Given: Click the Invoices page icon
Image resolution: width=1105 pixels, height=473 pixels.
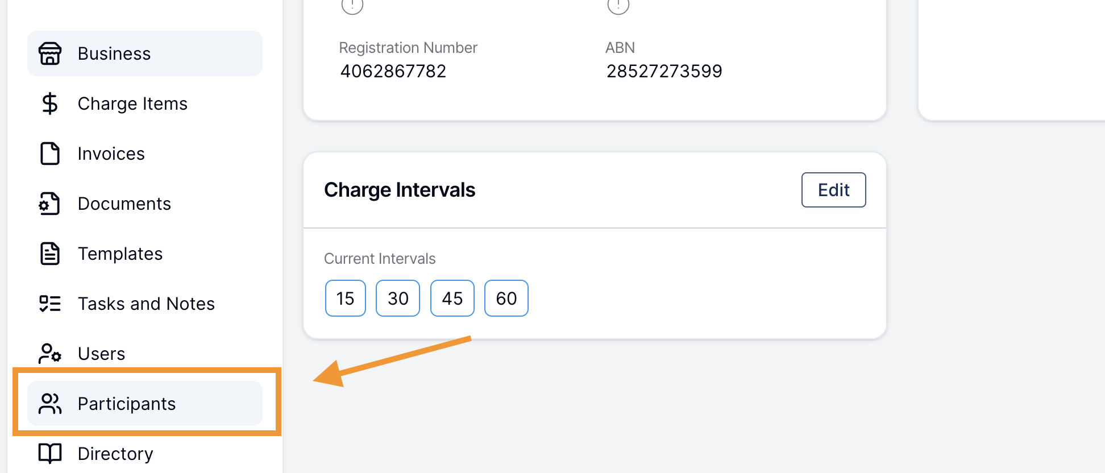Looking at the screenshot, I should [x=50, y=153].
